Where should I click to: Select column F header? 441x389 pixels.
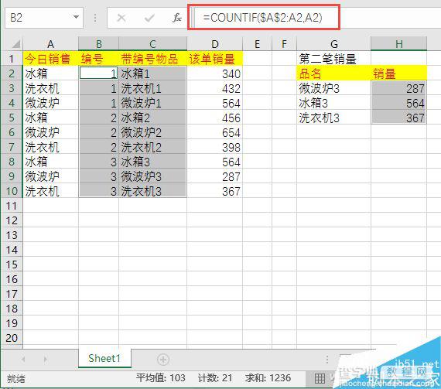(285, 44)
